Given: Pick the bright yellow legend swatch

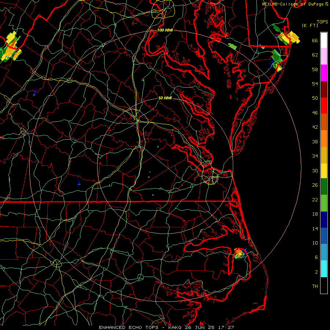Looking at the screenshot, I should 324,171.
